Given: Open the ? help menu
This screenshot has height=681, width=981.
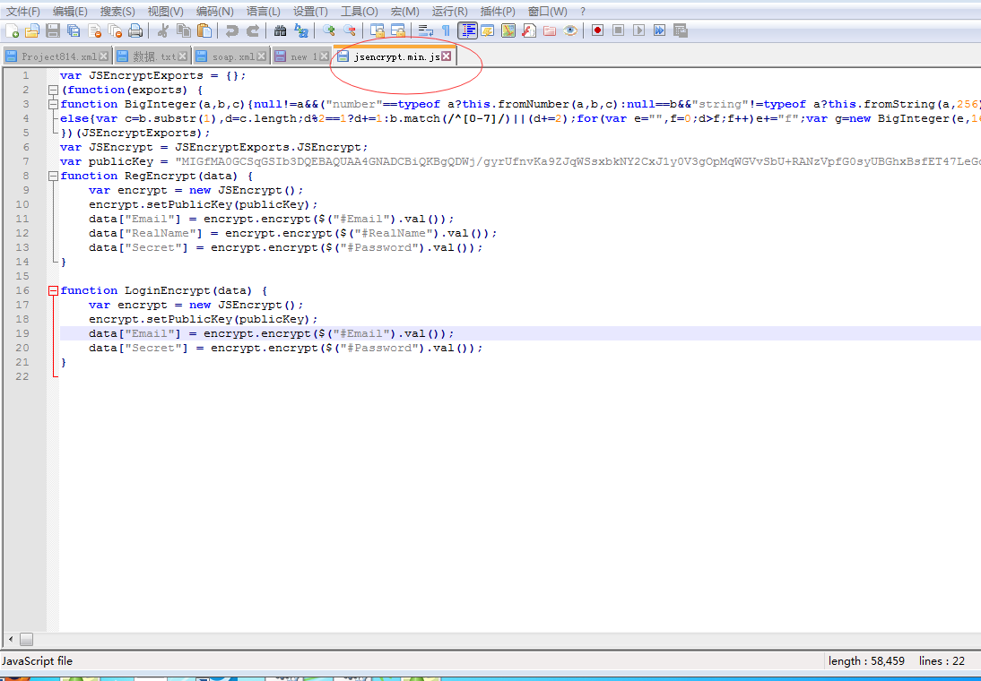Looking at the screenshot, I should [583, 12].
